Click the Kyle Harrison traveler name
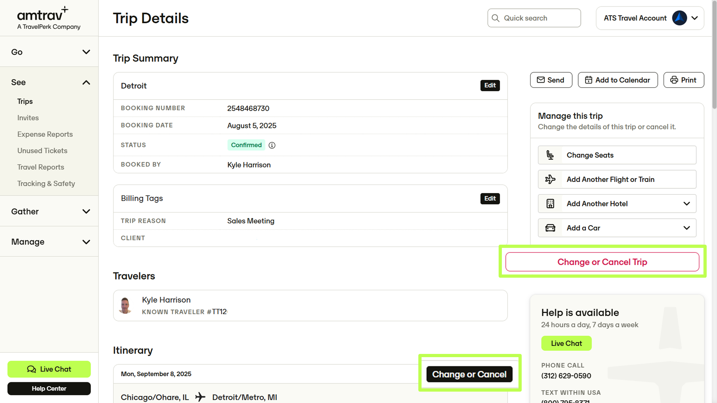The height and width of the screenshot is (403, 717). click(166, 300)
